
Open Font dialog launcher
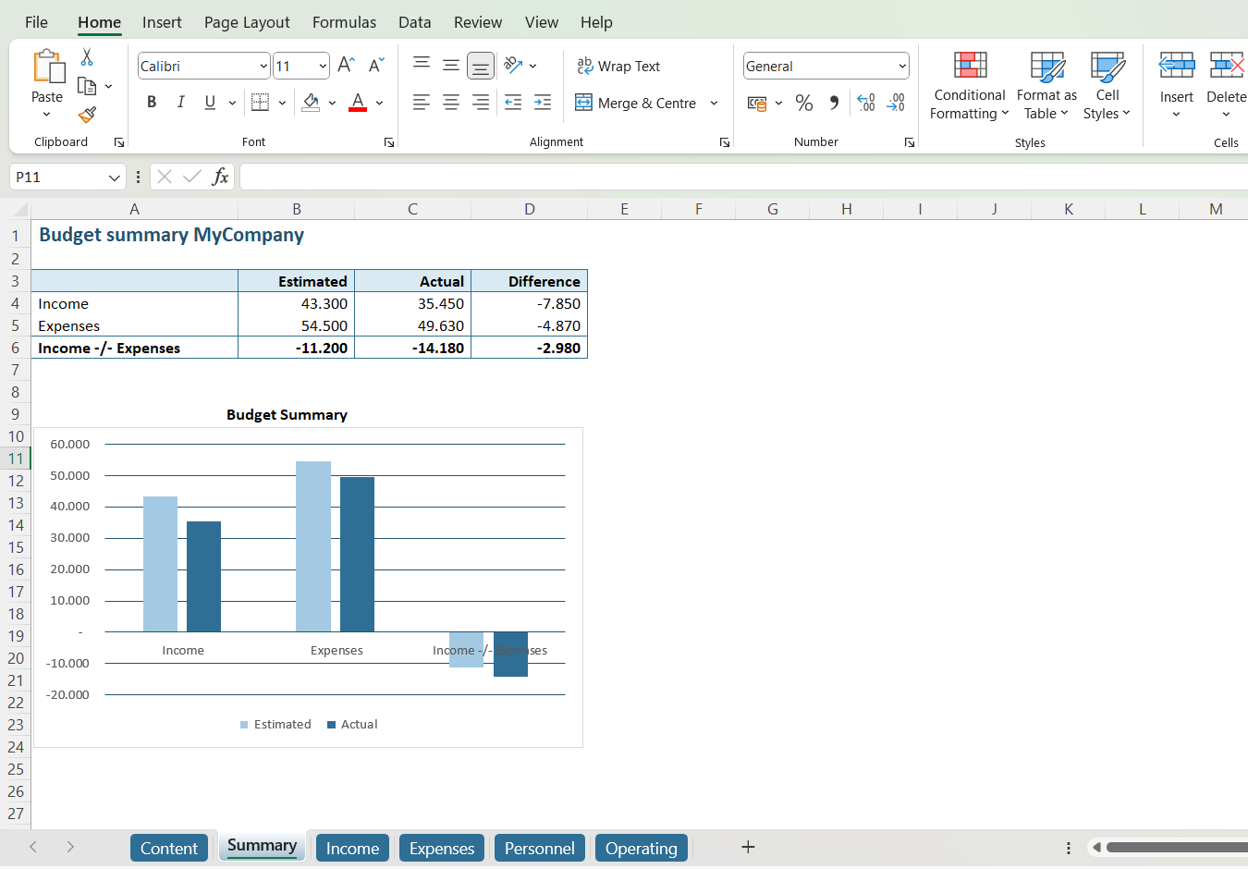pyautogui.click(x=389, y=142)
